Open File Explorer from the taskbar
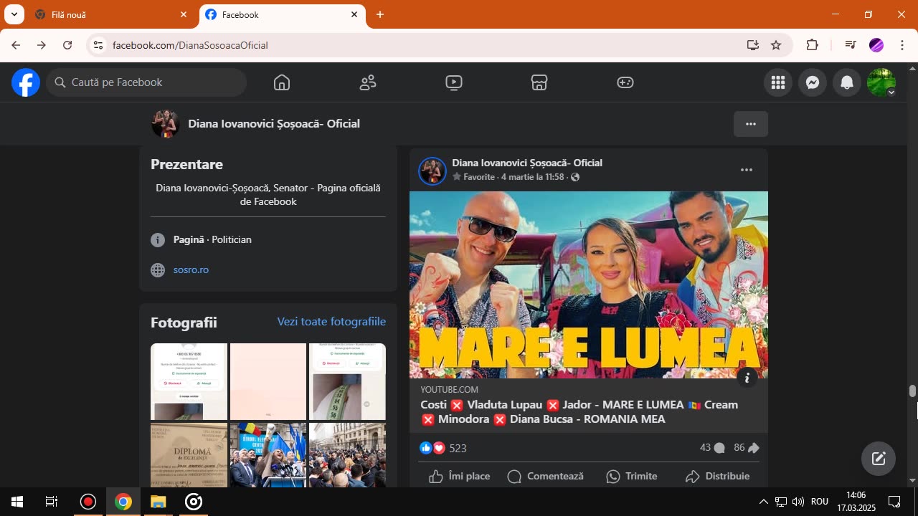918x516 pixels. coord(158,502)
